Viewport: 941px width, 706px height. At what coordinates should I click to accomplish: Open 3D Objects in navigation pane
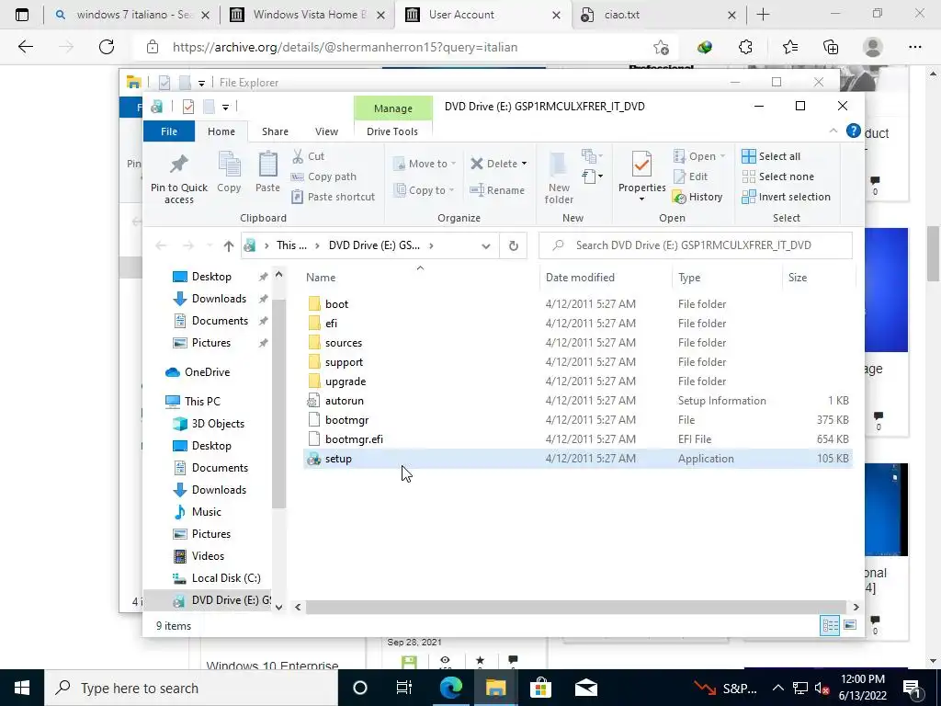click(x=218, y=423)
